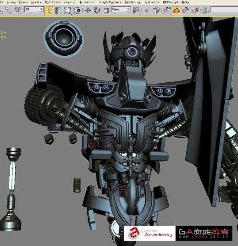Click the Bind to Space Warp icon
The width and height of the screenshot is (238, 246).
(x=18, y=10)
